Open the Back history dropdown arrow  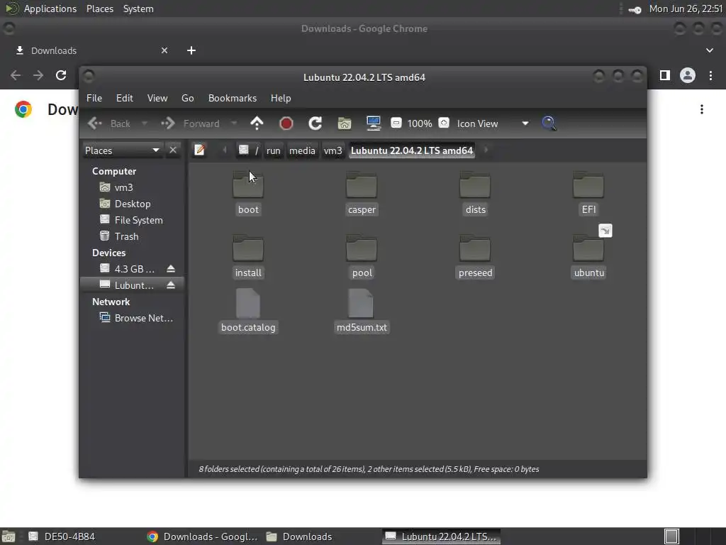pos(145,123)
